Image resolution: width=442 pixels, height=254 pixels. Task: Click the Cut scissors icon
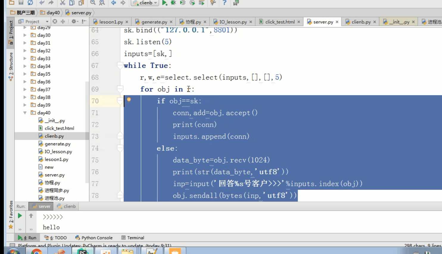pyautogui.click(x=63, y=3)
